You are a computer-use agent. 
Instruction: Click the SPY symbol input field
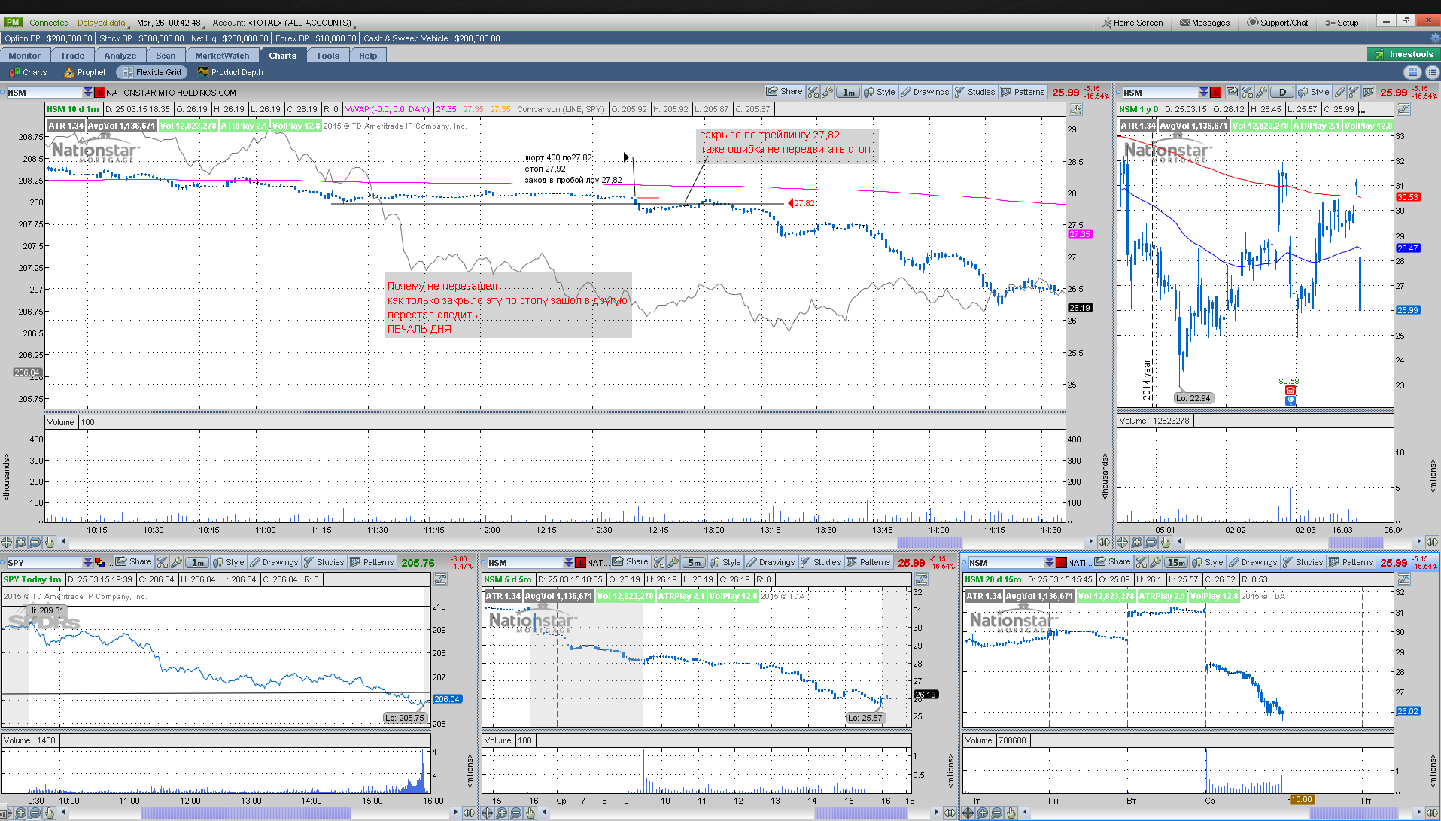click(x=44, y=562)
